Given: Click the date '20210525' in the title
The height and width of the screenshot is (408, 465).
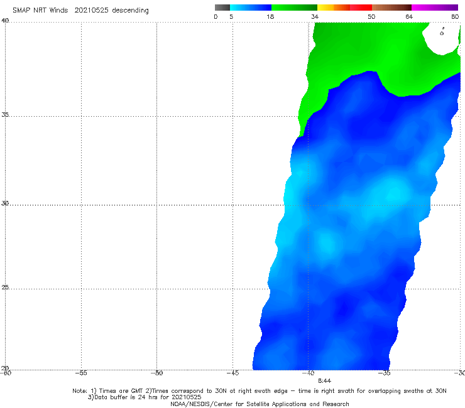Looking at the screenshot, I should pyautogui.click(x=91, y=11).
